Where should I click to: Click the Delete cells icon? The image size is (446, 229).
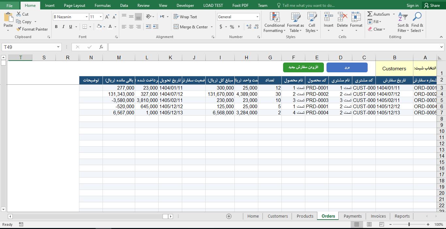click(342, 17)
